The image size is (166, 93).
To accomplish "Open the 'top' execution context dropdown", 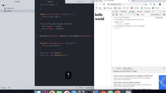I will pyautogui.click(x=127, y=15).
